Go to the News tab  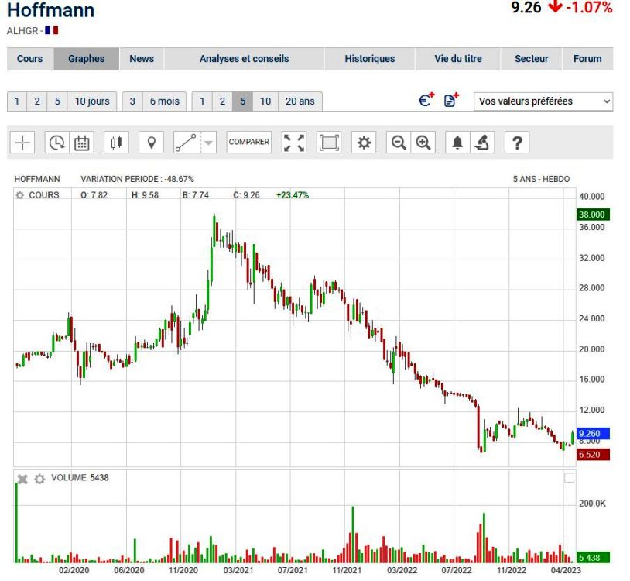click(142, 59)
